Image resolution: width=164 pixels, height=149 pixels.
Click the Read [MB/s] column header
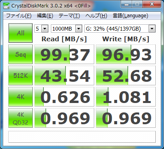(64, 39)
